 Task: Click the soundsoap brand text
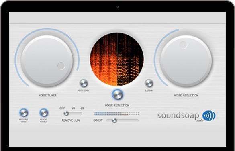(178, 116)
